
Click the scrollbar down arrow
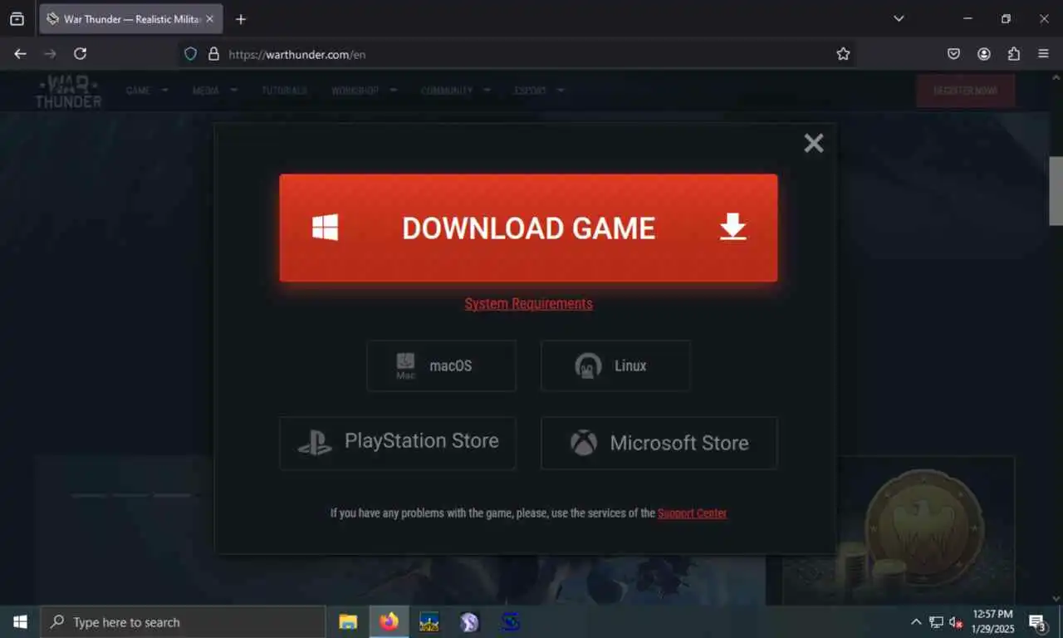tap(1056, 598)
